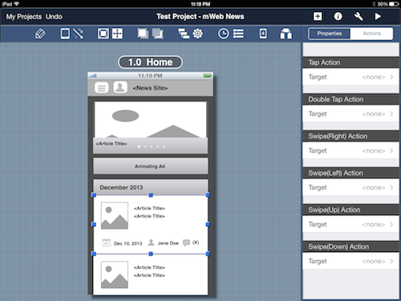The height and width of the screenshot is (301, 401).
Task: Select the December 2013 header bar
Action: click(x=151, y=187)
